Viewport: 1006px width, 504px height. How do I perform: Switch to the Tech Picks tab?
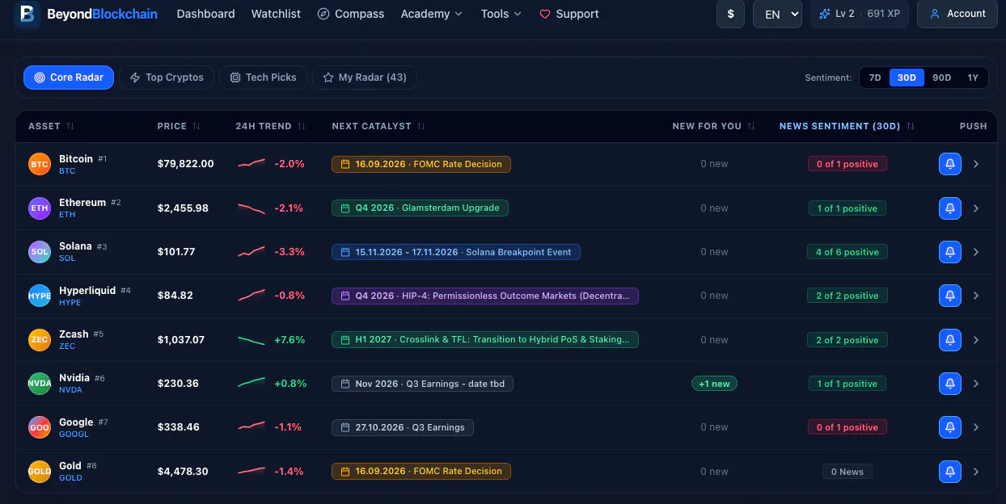click(x=263, y=78)
